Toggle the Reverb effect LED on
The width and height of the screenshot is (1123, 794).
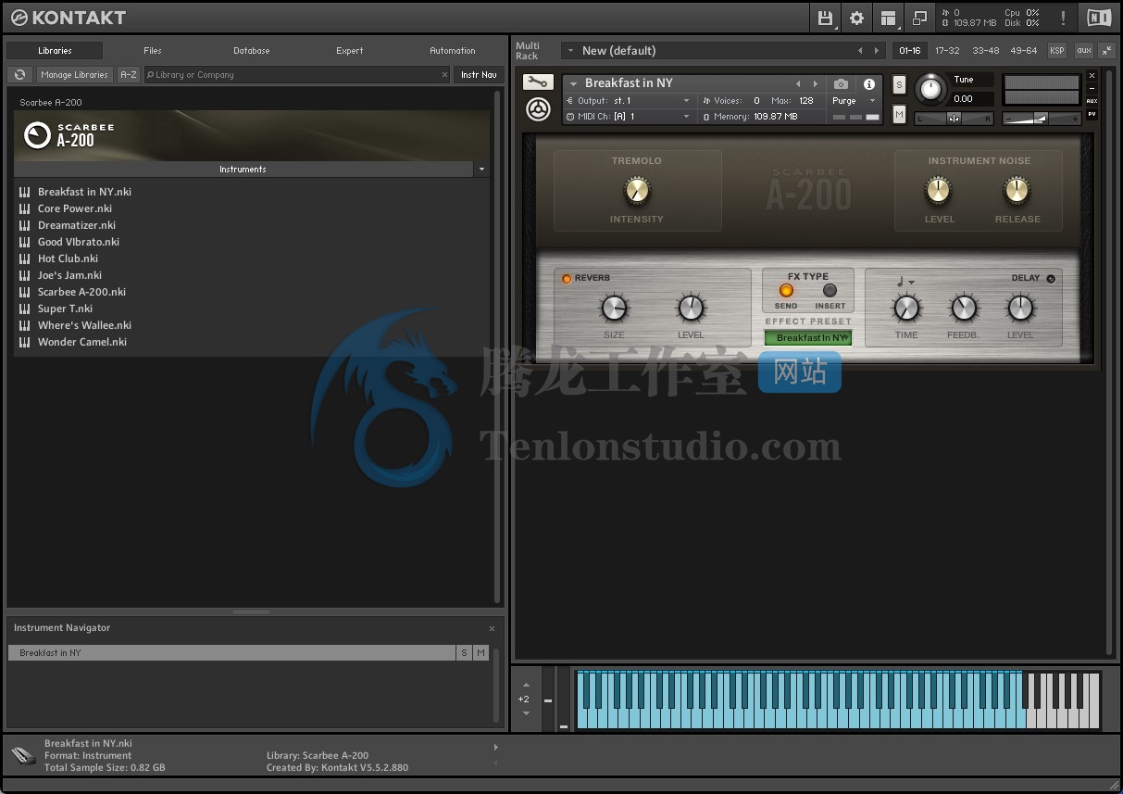[567, 277]
